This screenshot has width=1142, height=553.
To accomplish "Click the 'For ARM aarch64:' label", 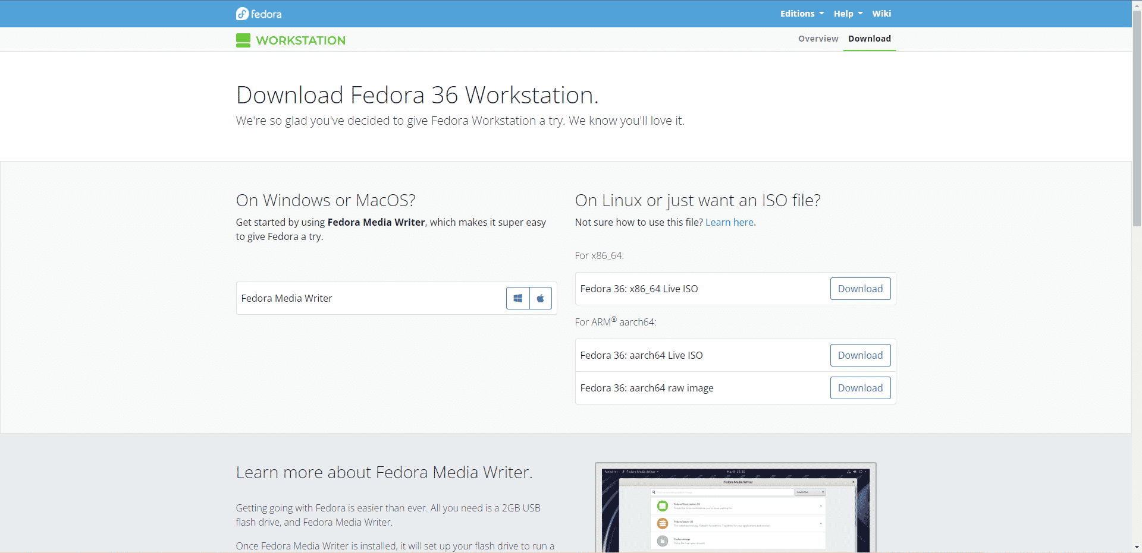I will (x=616, y=321).
